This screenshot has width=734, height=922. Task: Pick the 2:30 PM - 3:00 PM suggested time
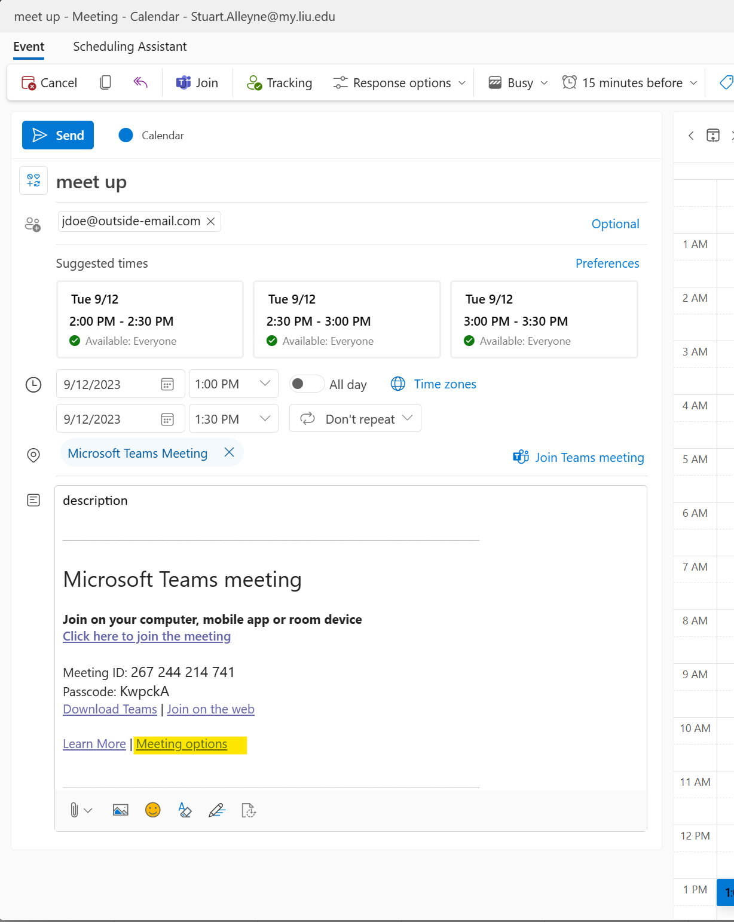click(347, 320)
